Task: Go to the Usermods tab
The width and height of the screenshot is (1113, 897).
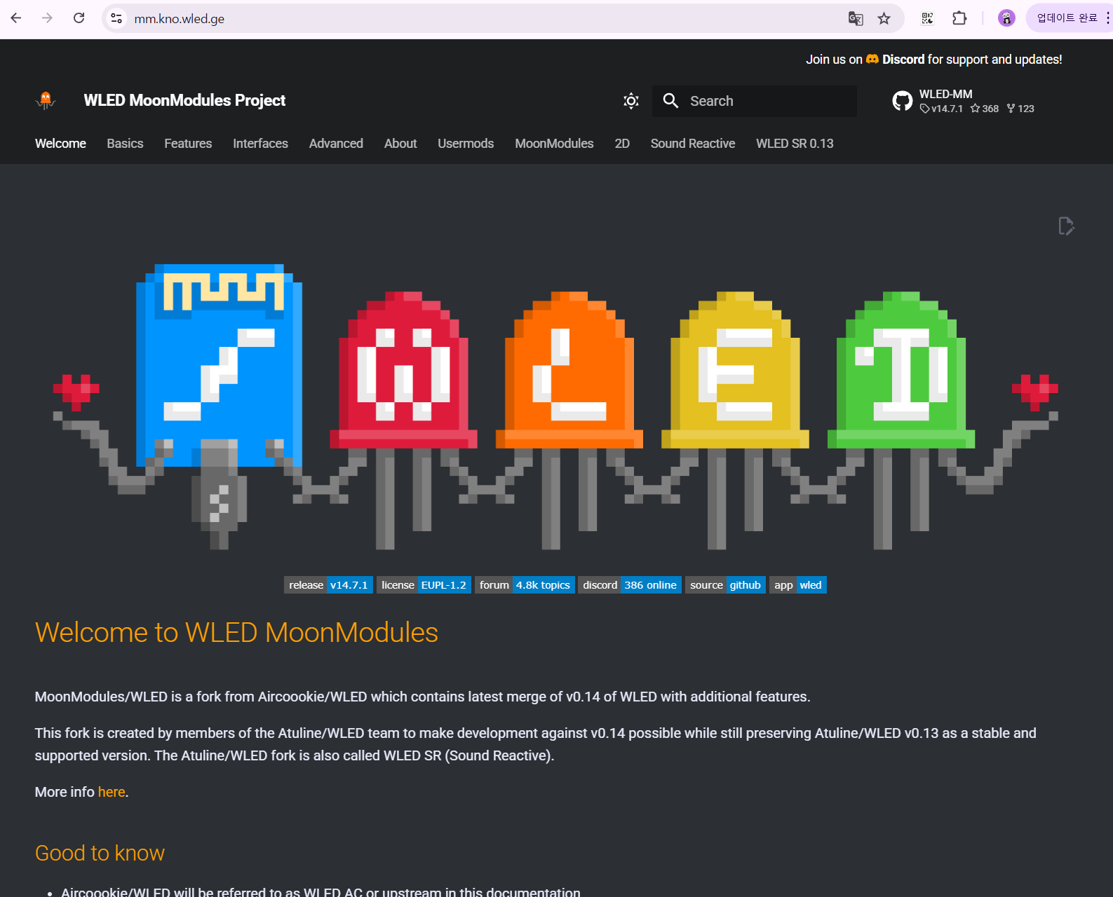Action: pos(466,144)
